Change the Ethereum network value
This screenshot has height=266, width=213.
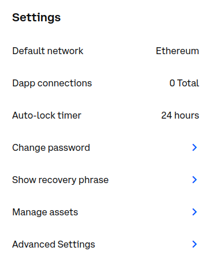pyautogui.click(x=177, y=51)
